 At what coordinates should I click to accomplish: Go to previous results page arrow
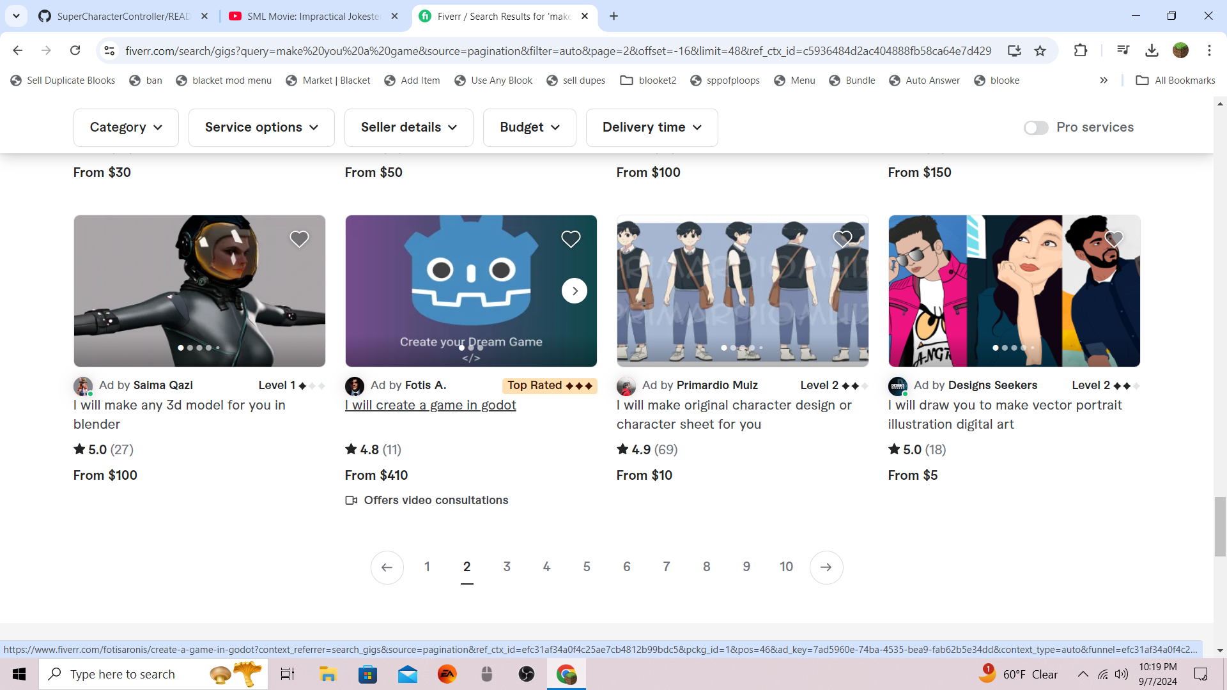click(x=387, y=567)
